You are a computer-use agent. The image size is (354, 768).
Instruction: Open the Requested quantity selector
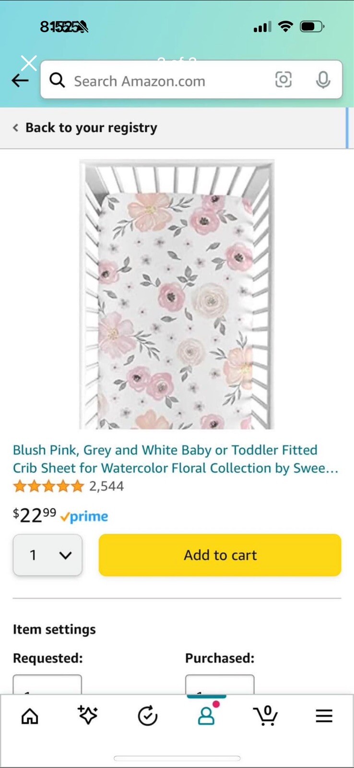click(x=47, y=685)
